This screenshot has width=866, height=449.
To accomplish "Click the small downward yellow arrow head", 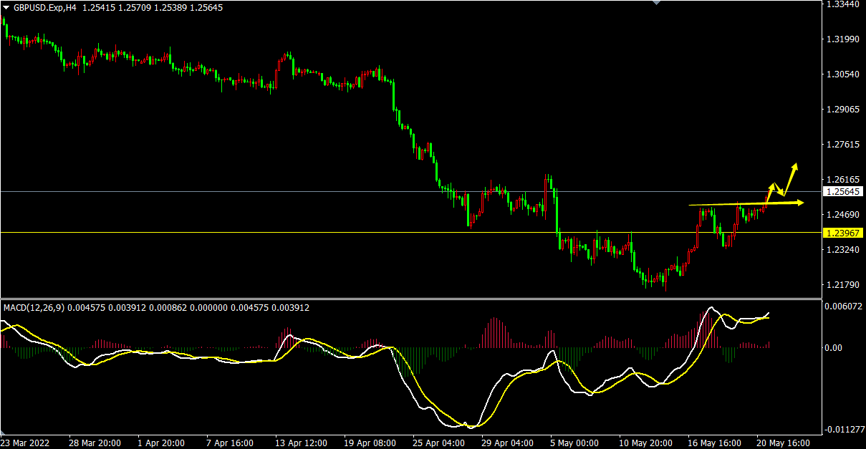I will (781, 193).
